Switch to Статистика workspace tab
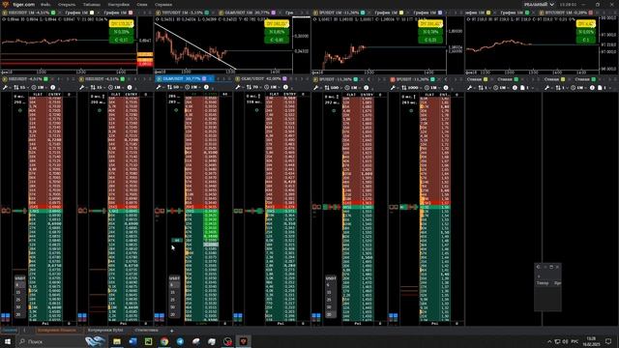This screenshot has height=348, width=619. pos(146,330)
